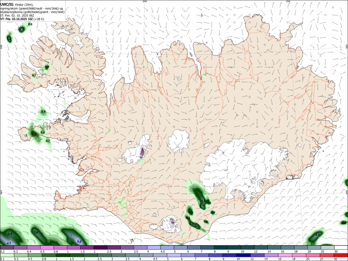Screen dimensions: 348x261
Task: Click the 2.7 precipitation value
Action: 191,224
